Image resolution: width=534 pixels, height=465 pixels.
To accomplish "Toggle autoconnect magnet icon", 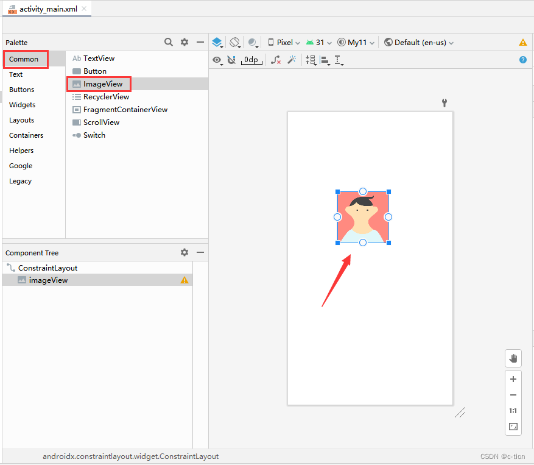I will pyautogui.click(x=231, y=60).
